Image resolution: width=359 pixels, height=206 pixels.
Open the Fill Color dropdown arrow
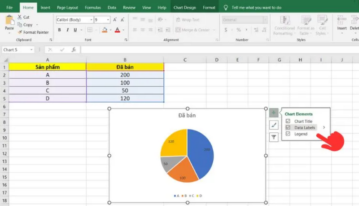[x=110, y=30]
